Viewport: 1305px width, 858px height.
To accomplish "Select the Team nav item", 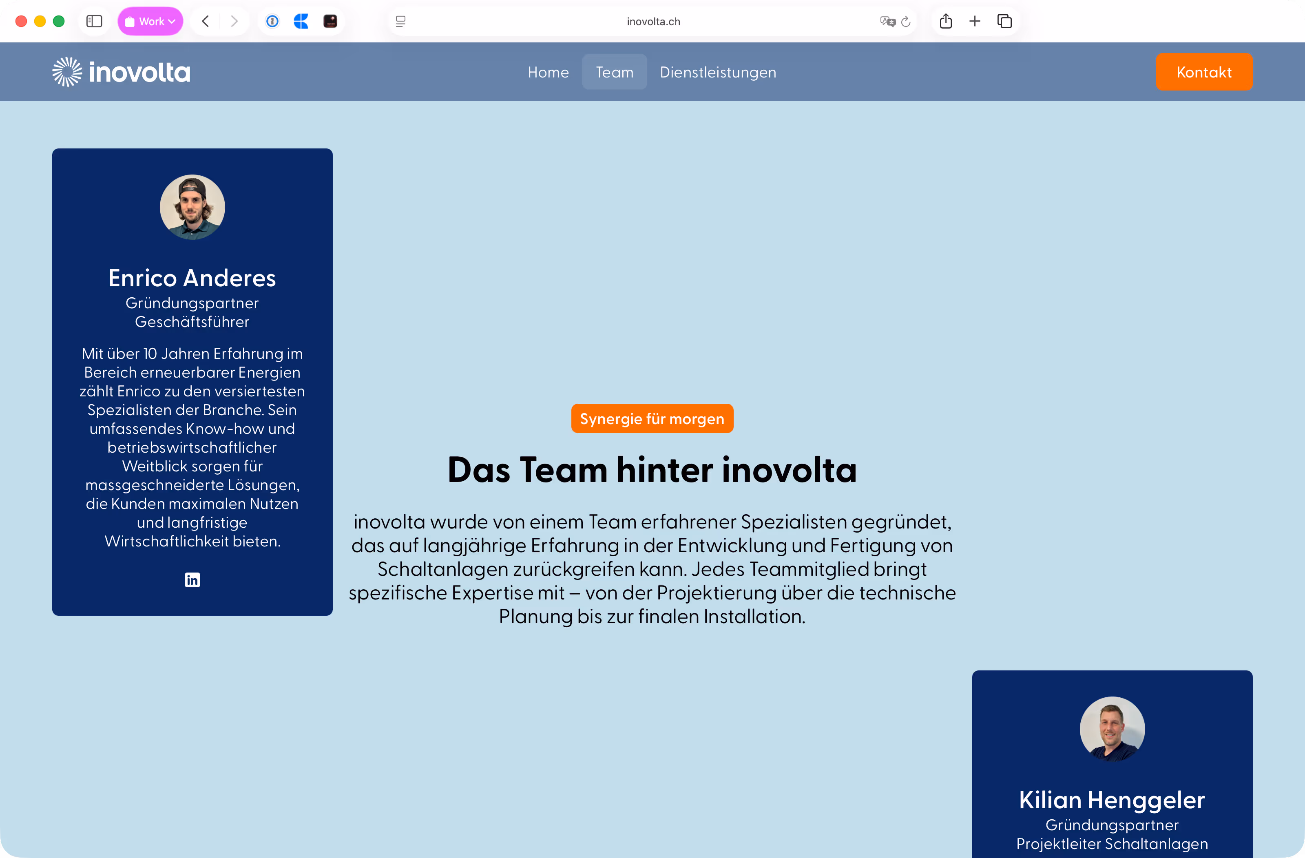I will [x=615, y=72].
